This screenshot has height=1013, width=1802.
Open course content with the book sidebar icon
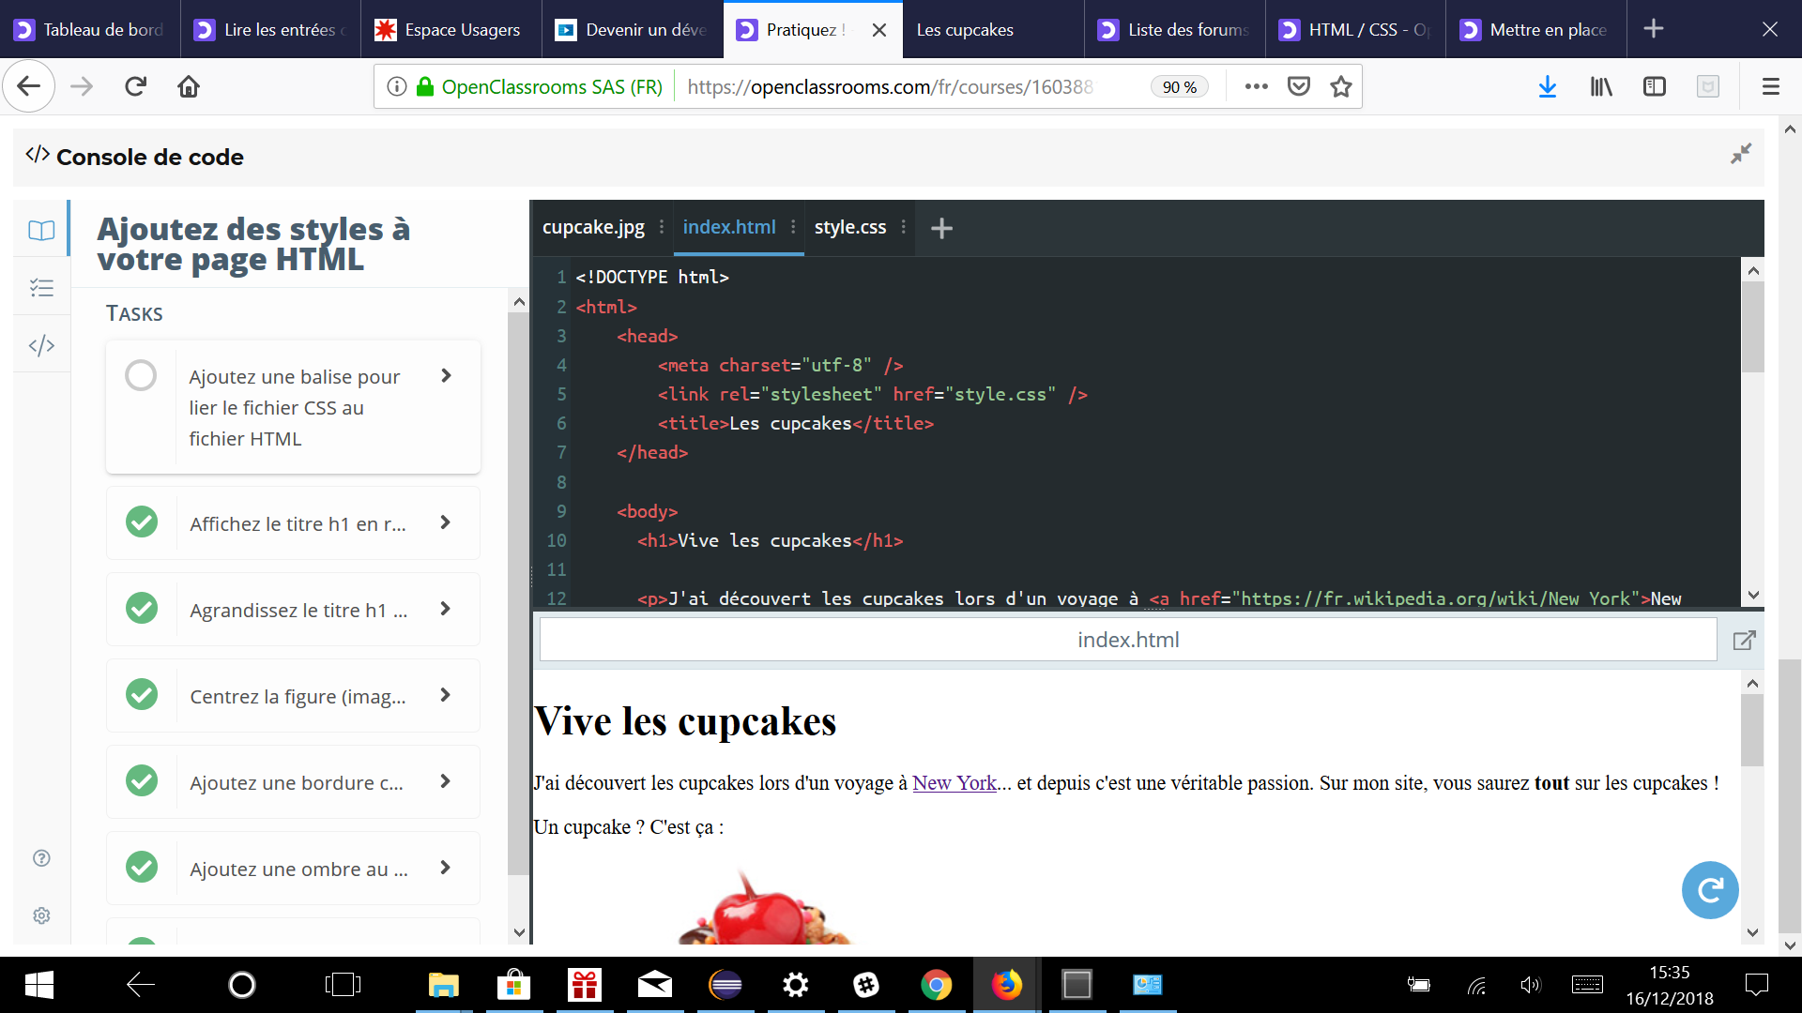click(41, 230)
